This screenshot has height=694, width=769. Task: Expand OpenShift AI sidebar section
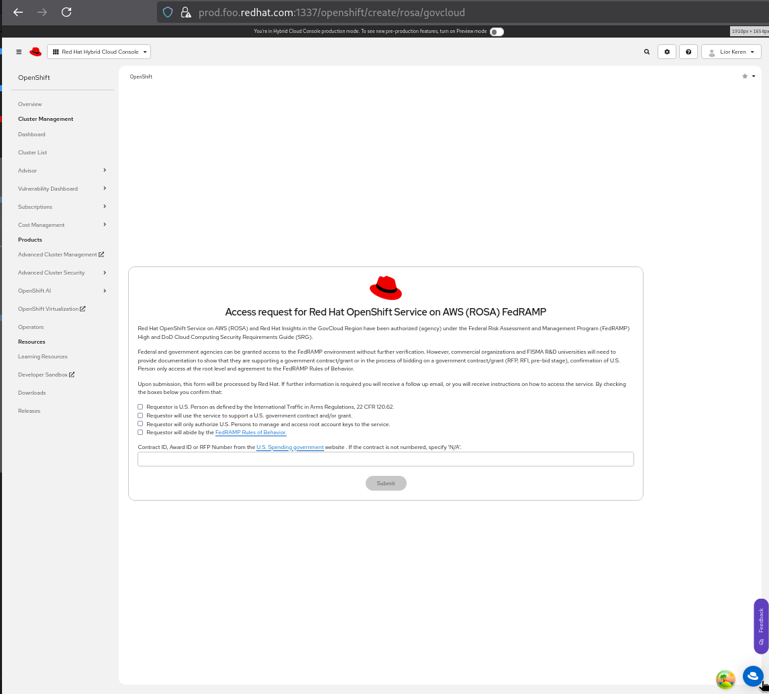[x=62, y=291]
